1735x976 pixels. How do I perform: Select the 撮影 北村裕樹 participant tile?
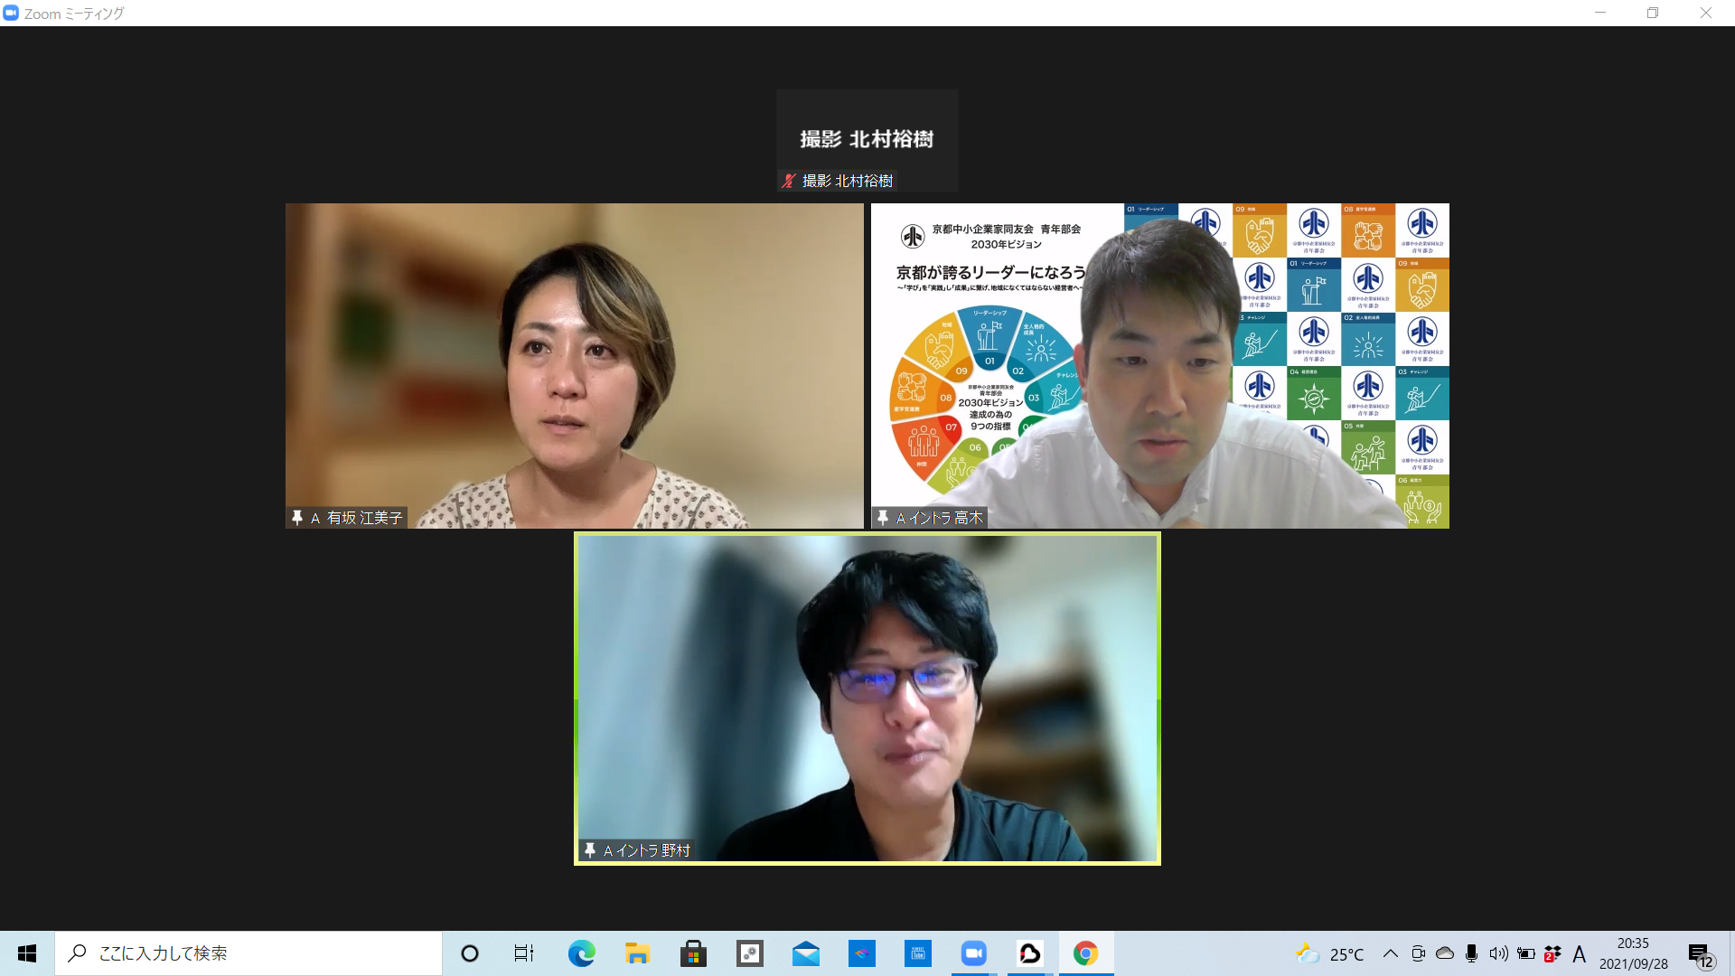point(867,140)
